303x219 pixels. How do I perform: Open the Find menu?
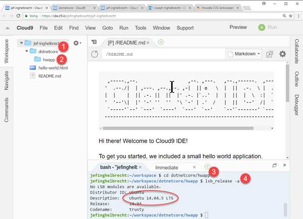[74, 28]
